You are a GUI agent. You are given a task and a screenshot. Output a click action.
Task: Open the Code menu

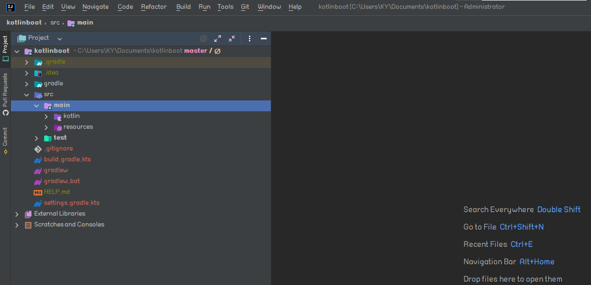click(125, 7)
